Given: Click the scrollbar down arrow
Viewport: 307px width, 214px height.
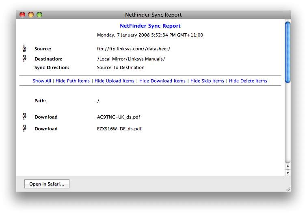Looking at the screenshot, I should coord(288,173).
